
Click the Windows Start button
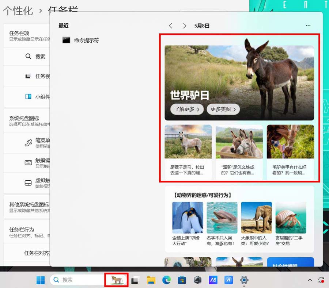(x=41, y=280)
